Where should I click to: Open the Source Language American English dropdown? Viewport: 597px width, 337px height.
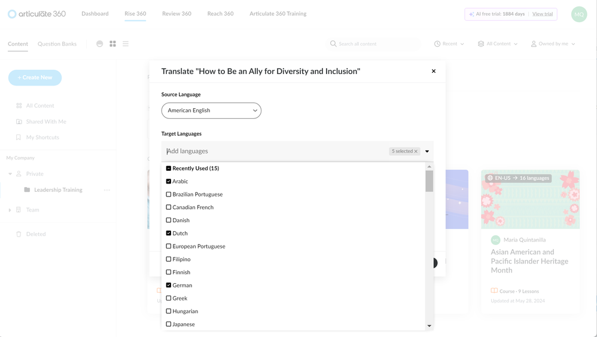pos(211,111)
